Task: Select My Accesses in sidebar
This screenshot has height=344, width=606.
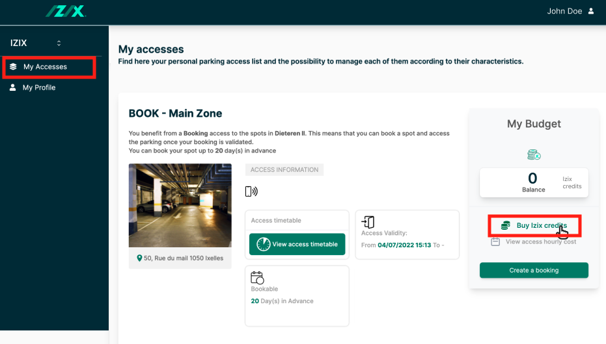Action: 45,67
